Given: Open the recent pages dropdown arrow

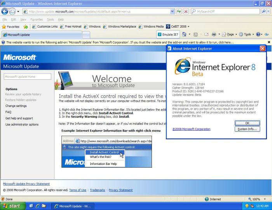Looking at the screenshot, I should pyautogui.click(x=18, y=12).
